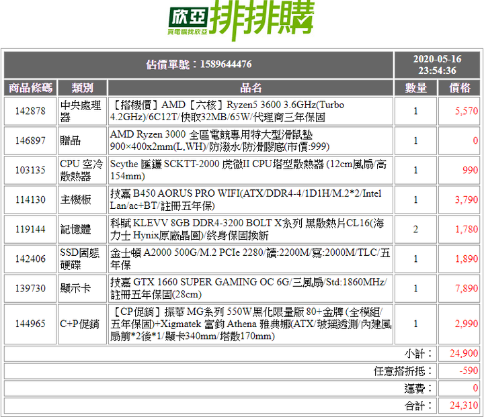The height and width of the screenshot is (417, 484).
Task: Click the 贈品 category cell
Action: (83, 140)
